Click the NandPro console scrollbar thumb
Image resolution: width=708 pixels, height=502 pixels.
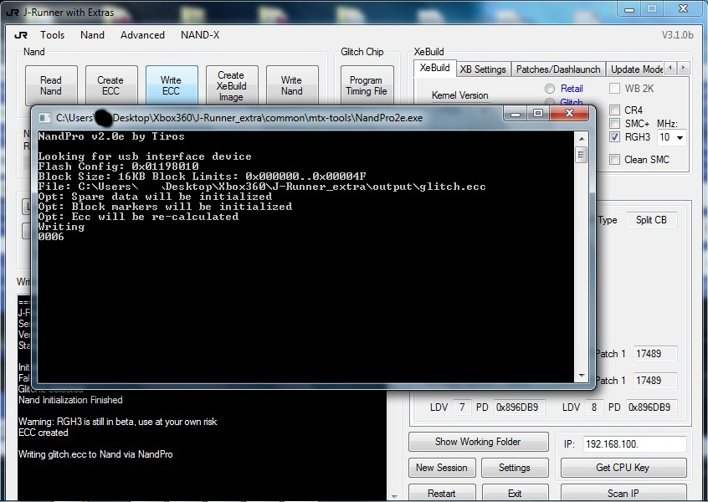(582, 155)
